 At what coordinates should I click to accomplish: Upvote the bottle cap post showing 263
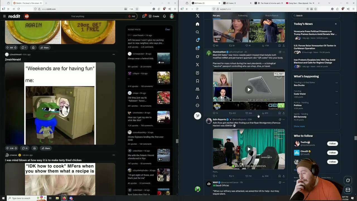pos(7,47)
